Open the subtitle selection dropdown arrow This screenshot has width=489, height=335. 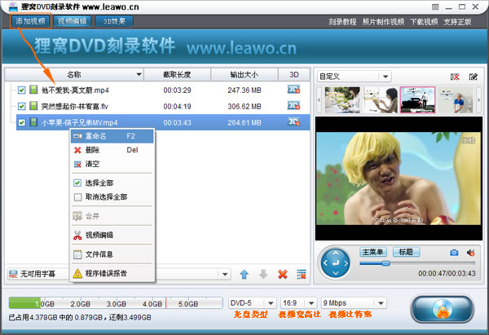225,274
